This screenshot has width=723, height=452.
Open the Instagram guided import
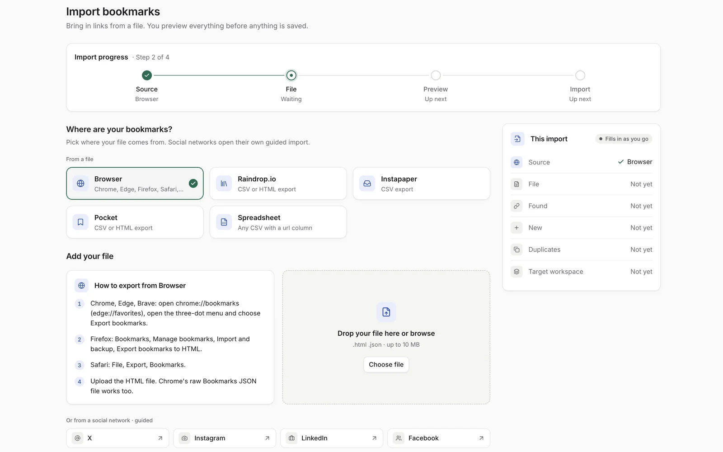click(225, 438)
